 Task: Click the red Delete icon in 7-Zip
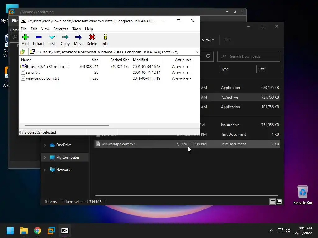tap(92, 40)
